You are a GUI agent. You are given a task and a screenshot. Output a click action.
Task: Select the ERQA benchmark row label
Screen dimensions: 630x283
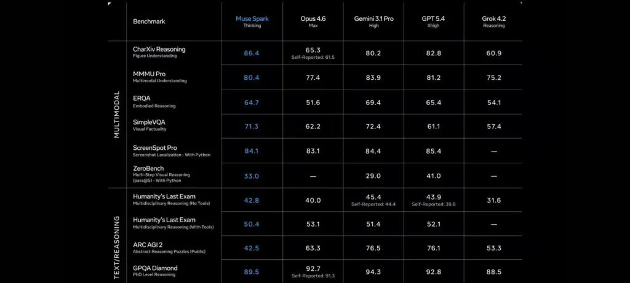pos(142,98)
